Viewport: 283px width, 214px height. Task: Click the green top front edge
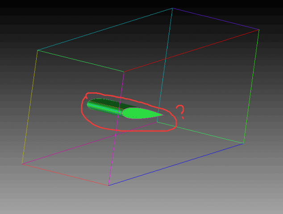coord(80,61)
